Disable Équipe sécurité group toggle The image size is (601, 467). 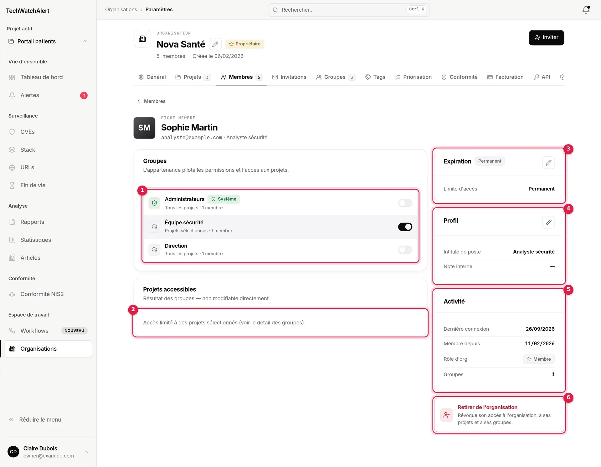coord(405,226)
